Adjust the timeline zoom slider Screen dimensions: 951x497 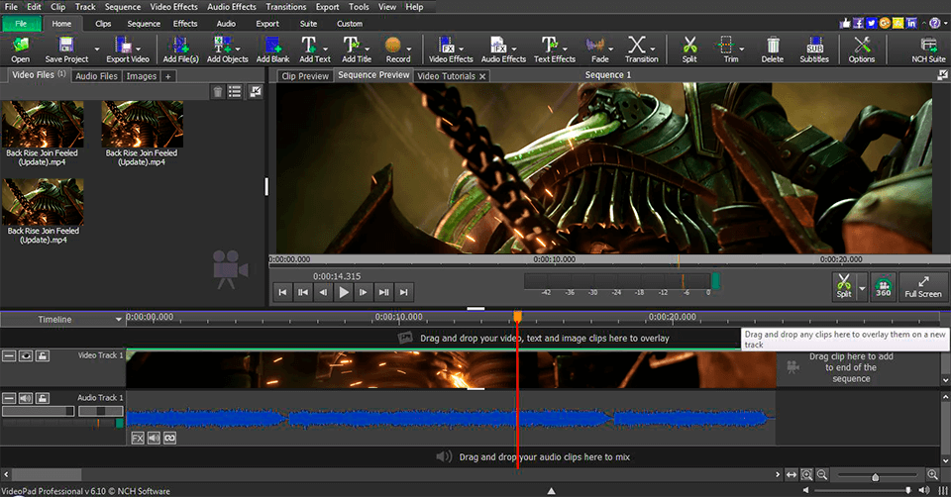click(875, 476)
